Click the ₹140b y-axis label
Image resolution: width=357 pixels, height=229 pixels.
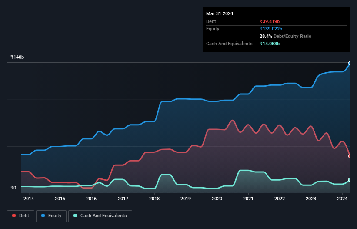17,57
